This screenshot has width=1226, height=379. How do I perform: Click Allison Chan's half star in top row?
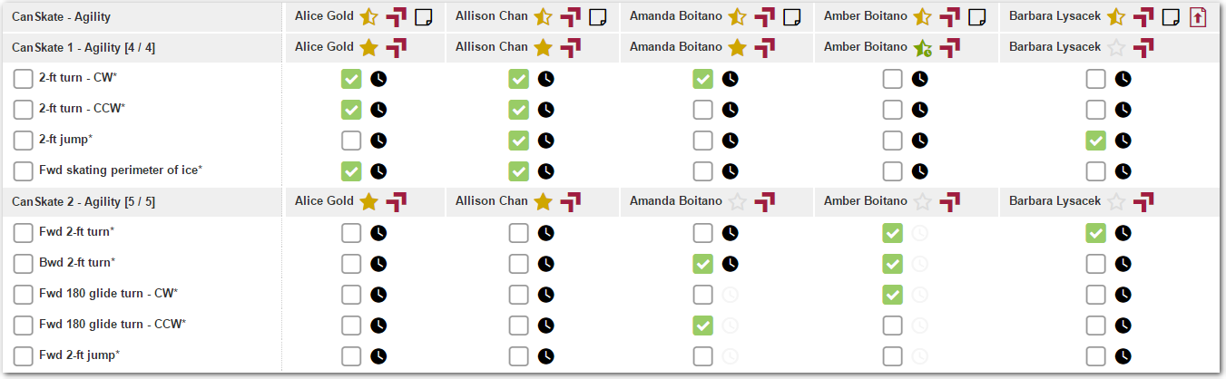coord(543,16)
